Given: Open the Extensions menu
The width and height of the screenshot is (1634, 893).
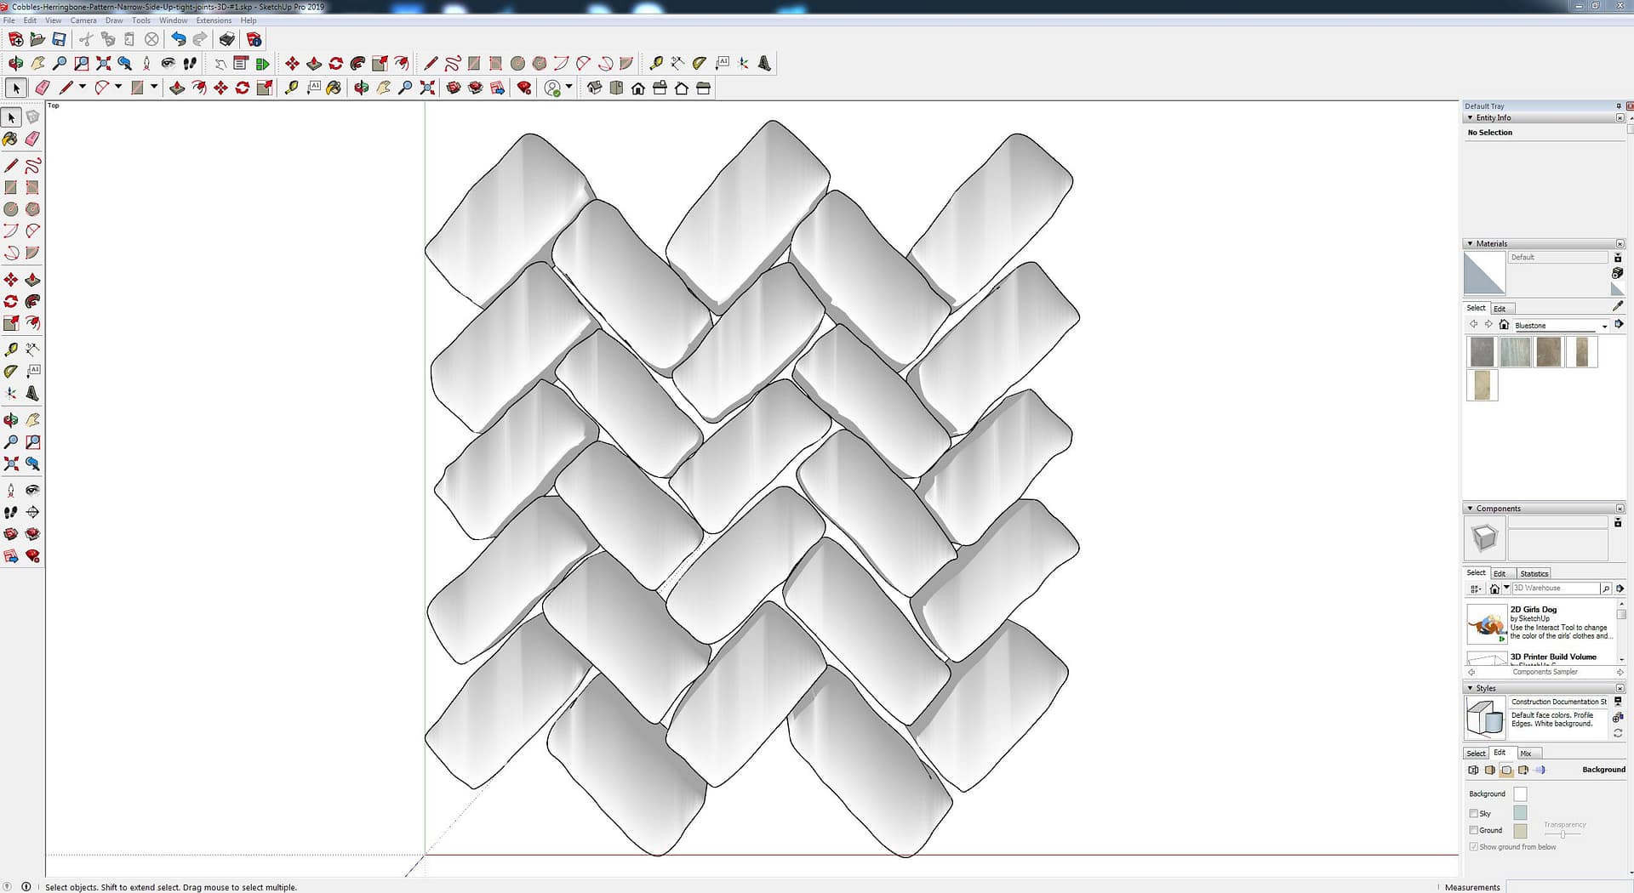Looking at the screenshot, I should tap(213, 20).
